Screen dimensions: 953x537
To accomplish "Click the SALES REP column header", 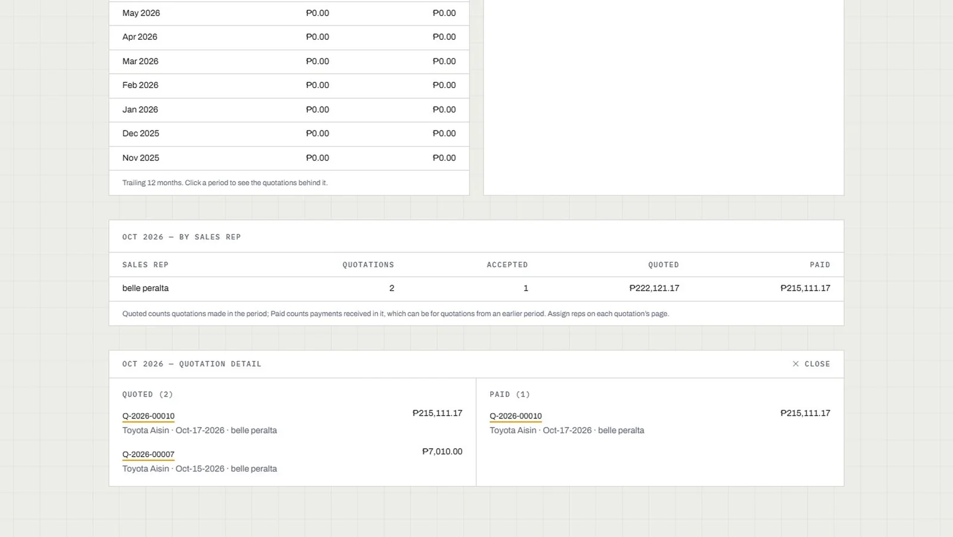I will coord(145,265).
